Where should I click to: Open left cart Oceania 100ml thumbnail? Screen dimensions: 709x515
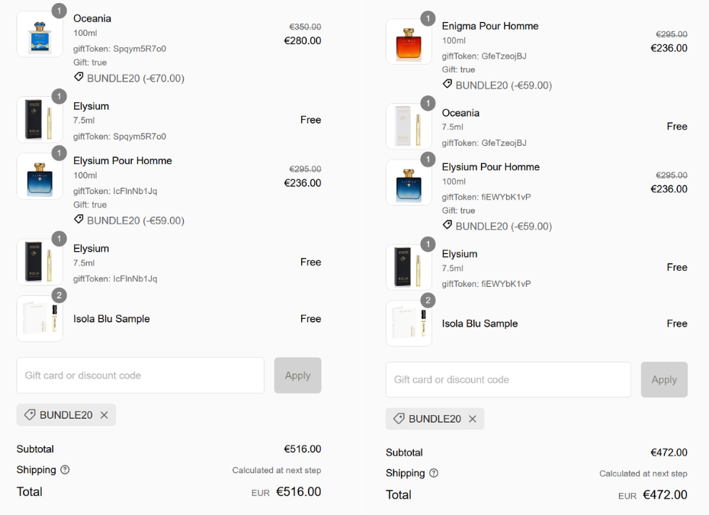[40, 34]
